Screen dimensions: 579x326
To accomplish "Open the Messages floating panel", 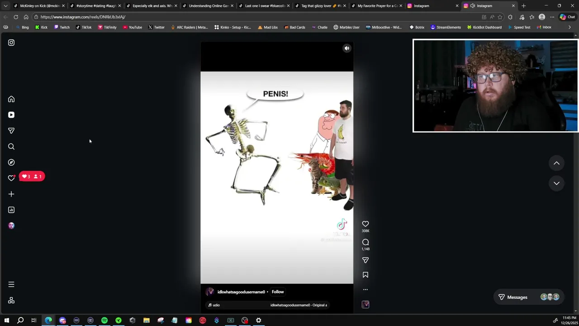I will [x=529, y=297].
